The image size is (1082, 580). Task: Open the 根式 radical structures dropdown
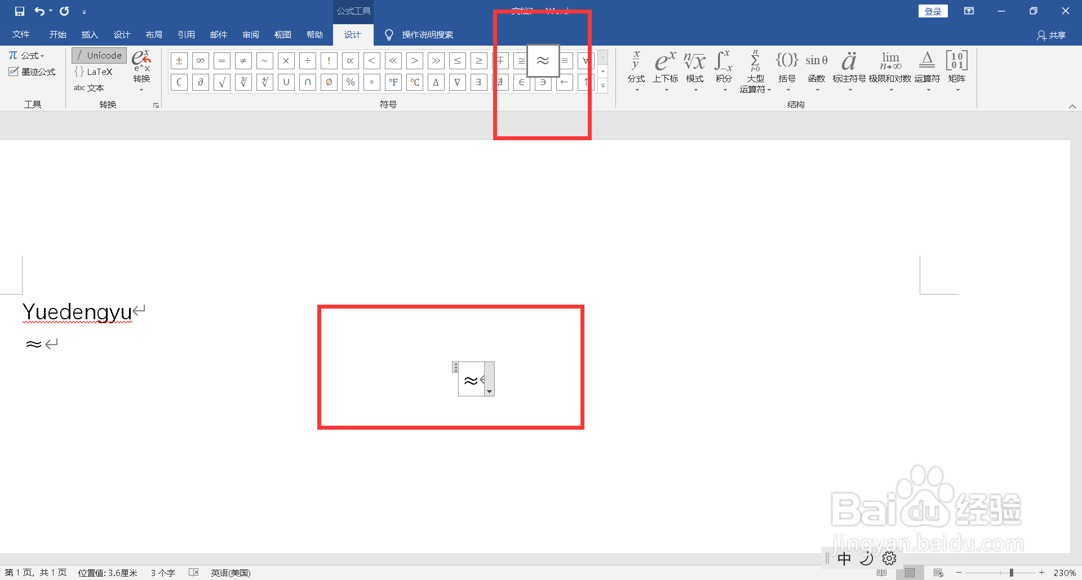coord(695,70)
